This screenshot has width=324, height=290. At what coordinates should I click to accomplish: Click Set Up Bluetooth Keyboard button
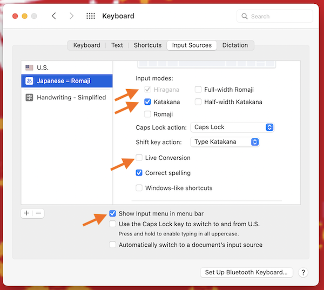[246, 273]
